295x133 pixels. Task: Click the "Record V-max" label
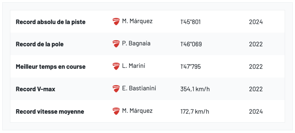point(35,89)
